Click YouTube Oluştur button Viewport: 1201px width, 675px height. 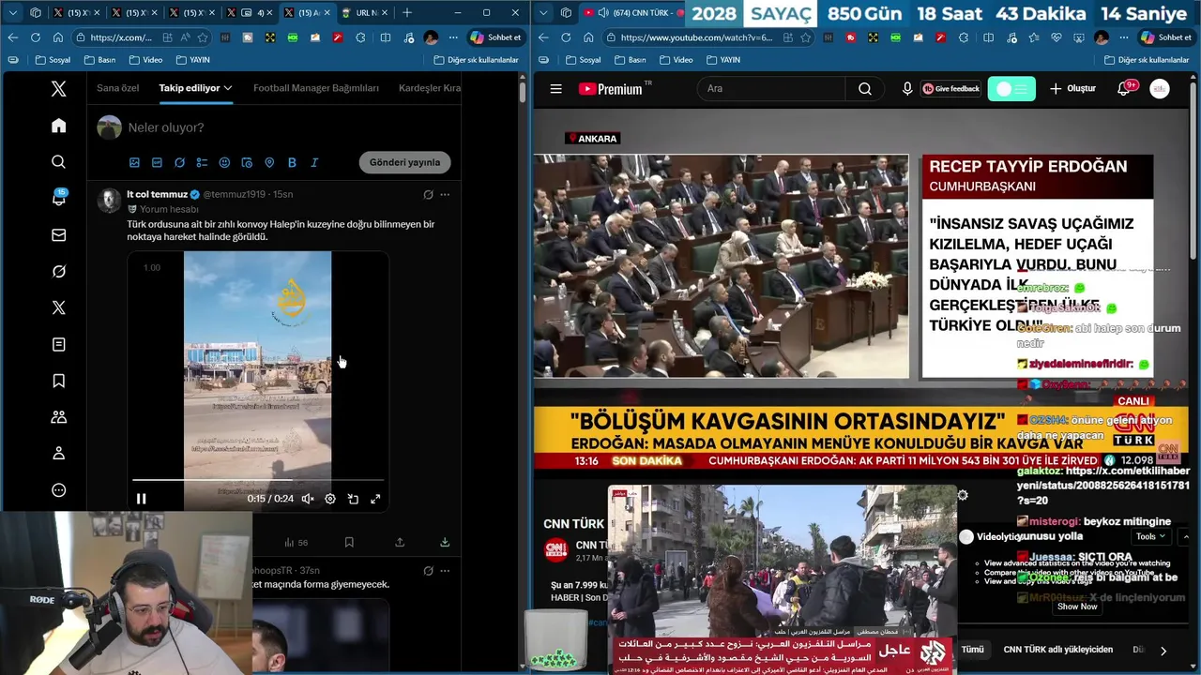click(x=1072, y=89)
